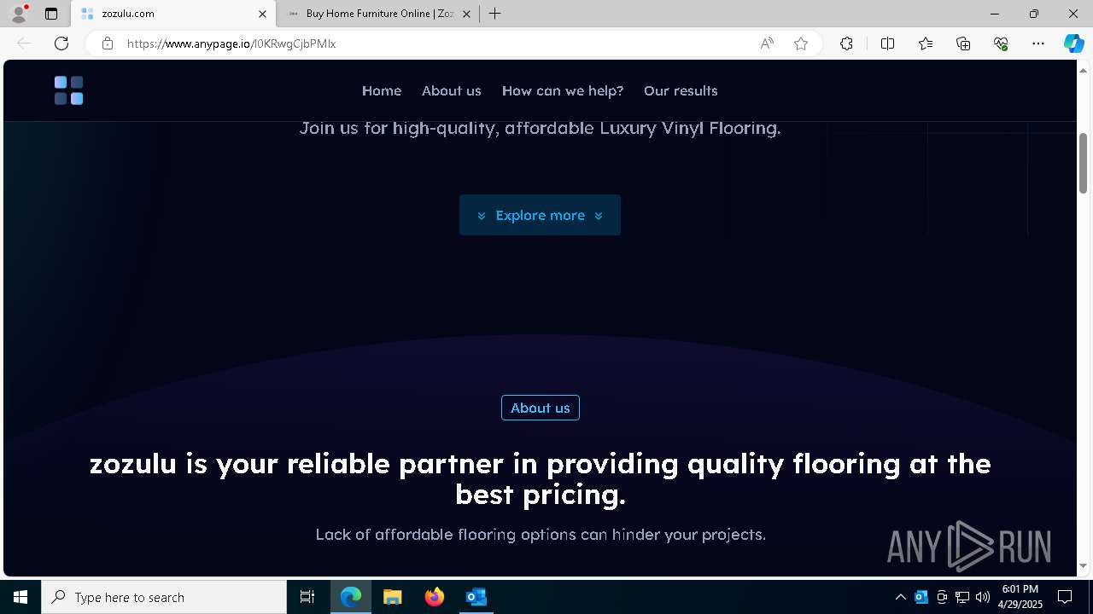
Task: Show hidden tray icons chevron
Action: 900,597
